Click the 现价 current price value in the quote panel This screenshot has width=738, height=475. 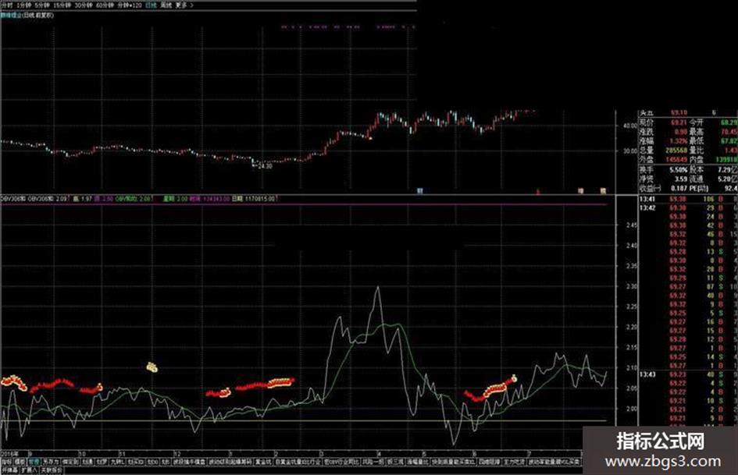[679, 122]
